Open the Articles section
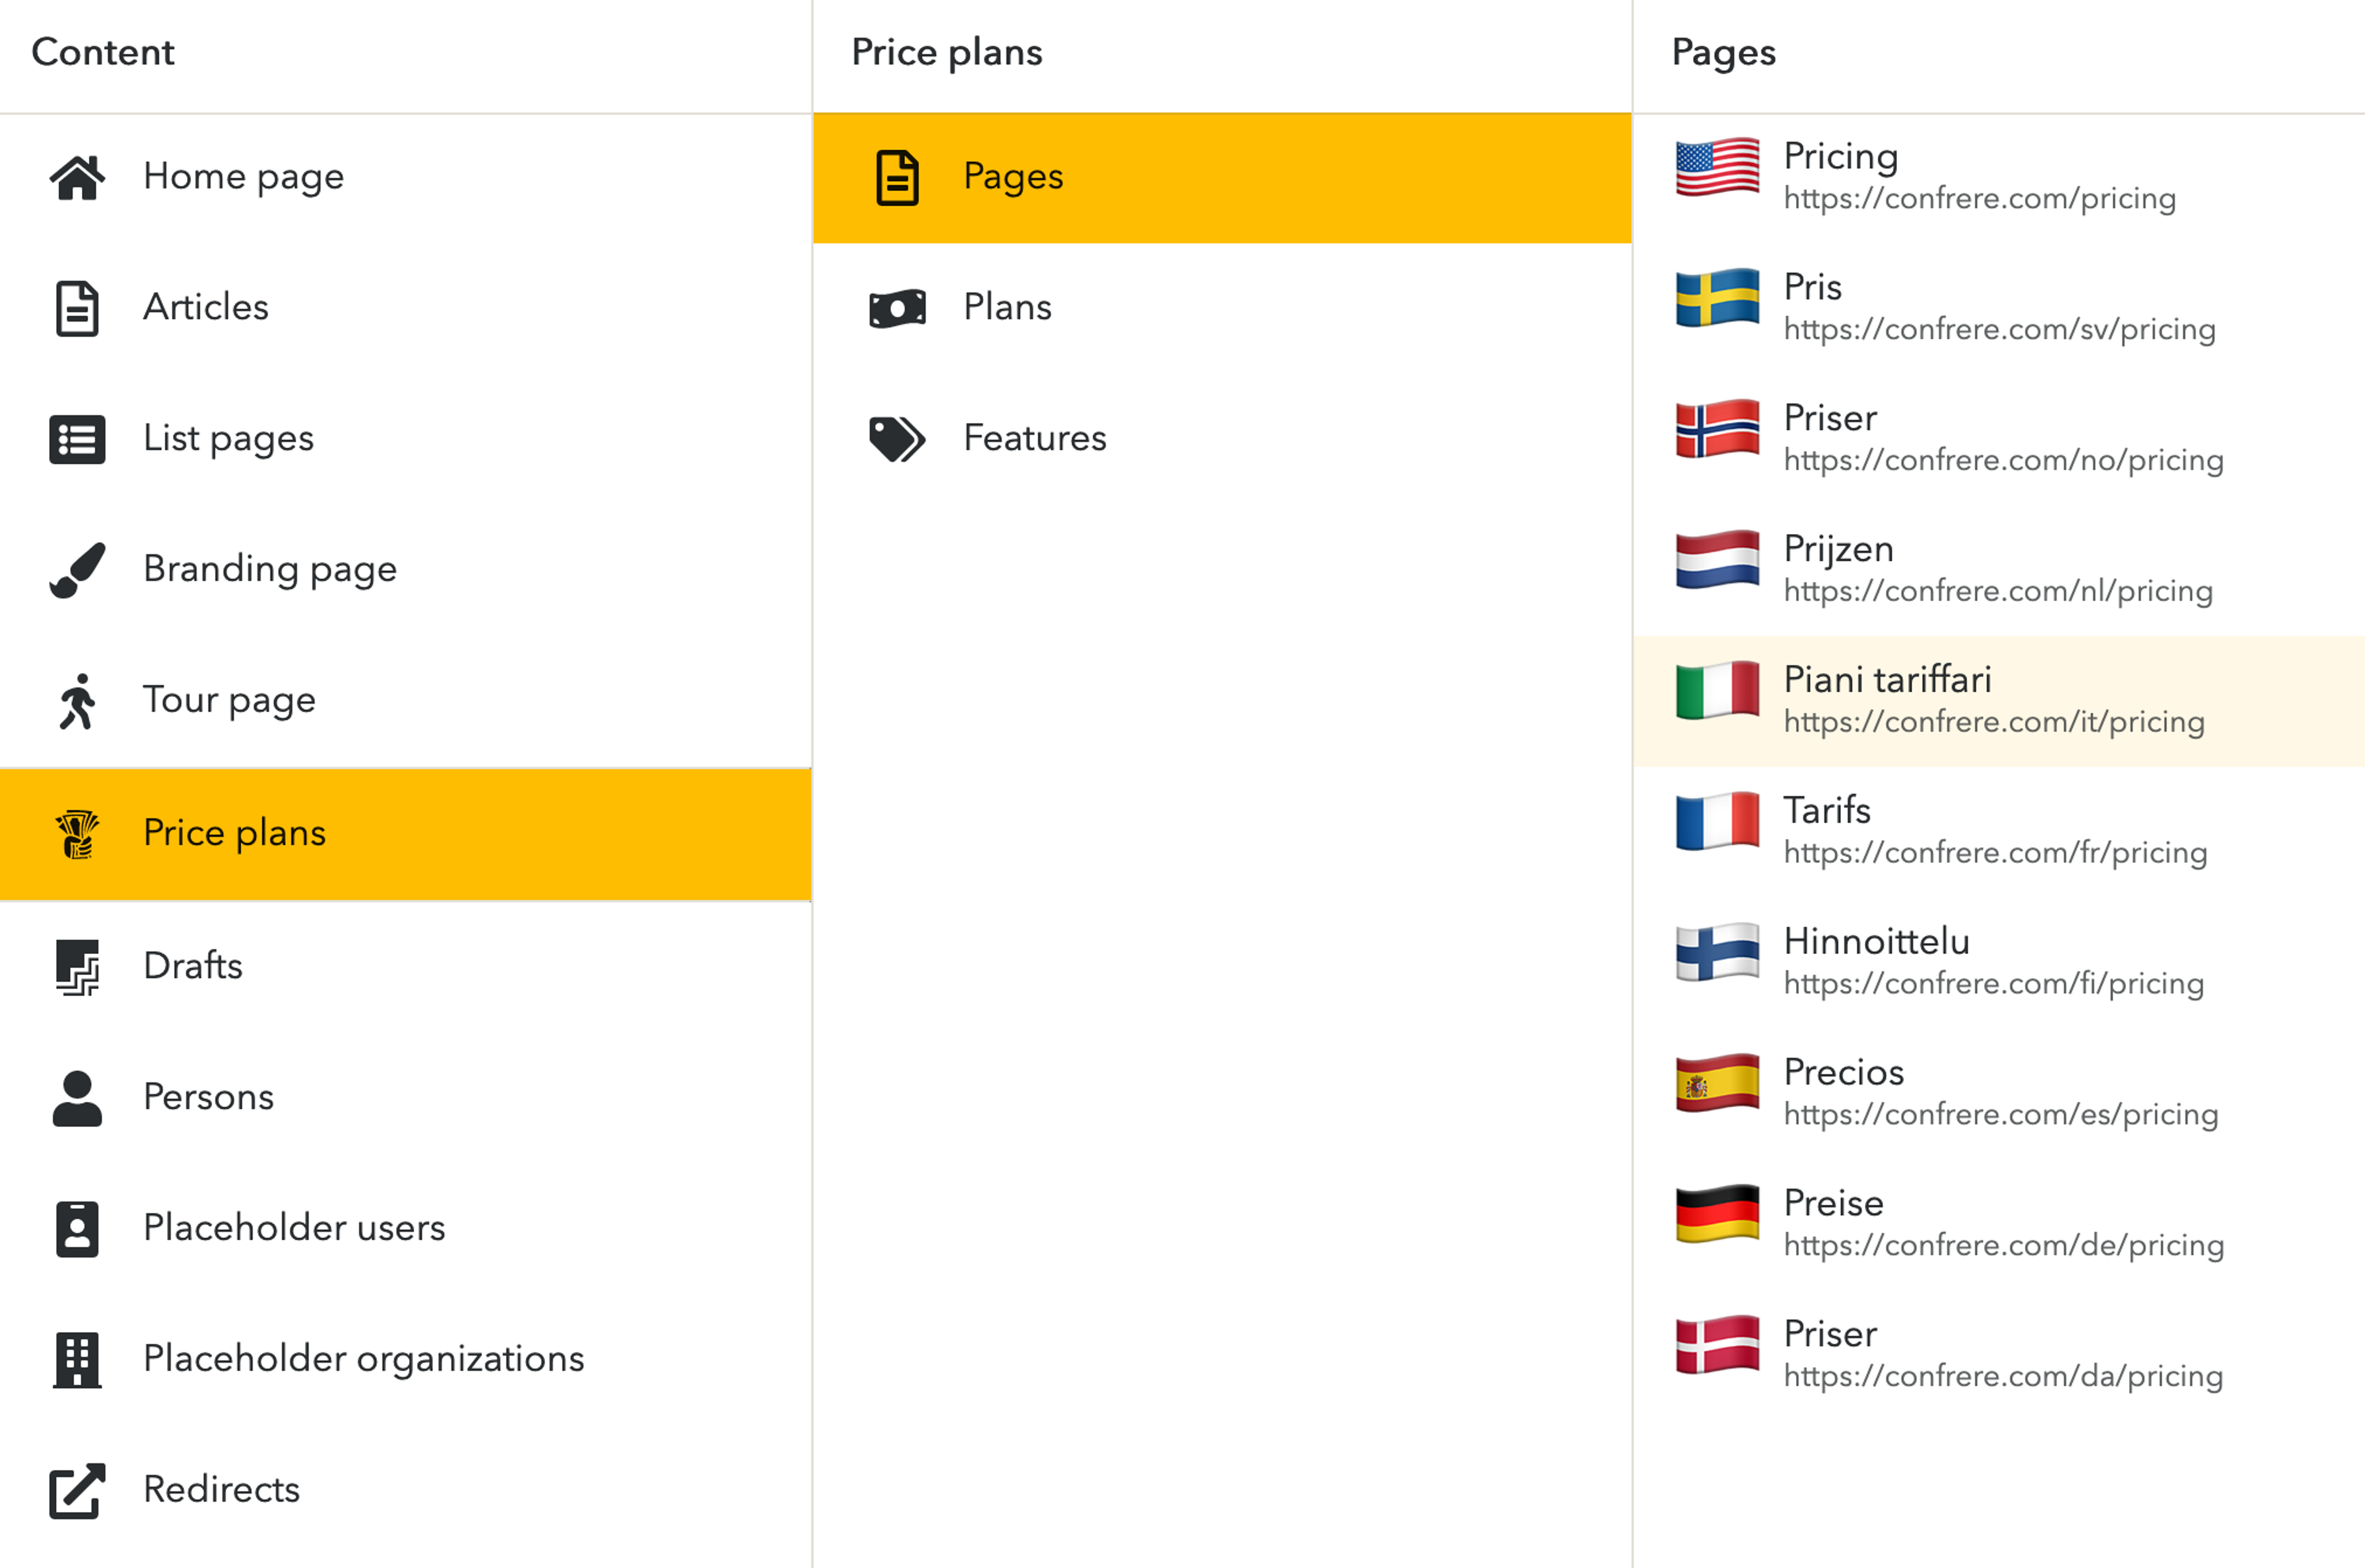 coord(205,307)
